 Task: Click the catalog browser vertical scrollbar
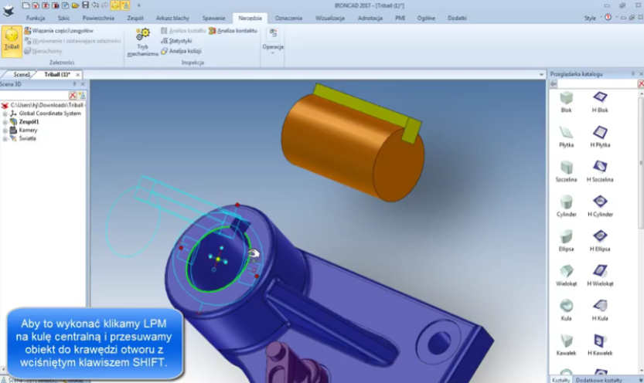(x=640, y=193)
